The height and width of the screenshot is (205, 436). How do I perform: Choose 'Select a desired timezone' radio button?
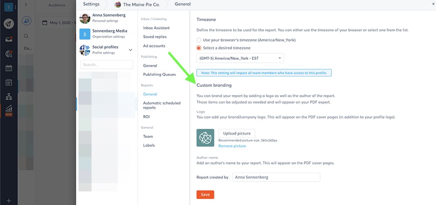199,48
